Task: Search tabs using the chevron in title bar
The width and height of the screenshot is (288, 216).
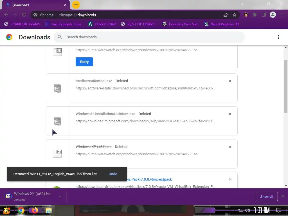Action: pos(243,4)
